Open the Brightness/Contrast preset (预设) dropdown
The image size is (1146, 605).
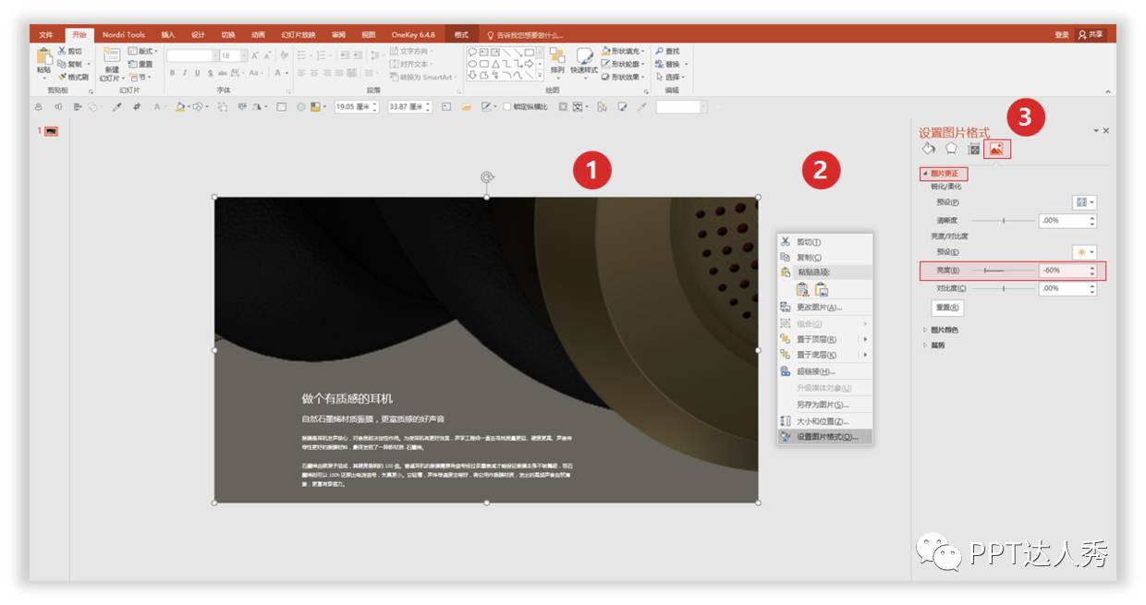(1084, 251)
